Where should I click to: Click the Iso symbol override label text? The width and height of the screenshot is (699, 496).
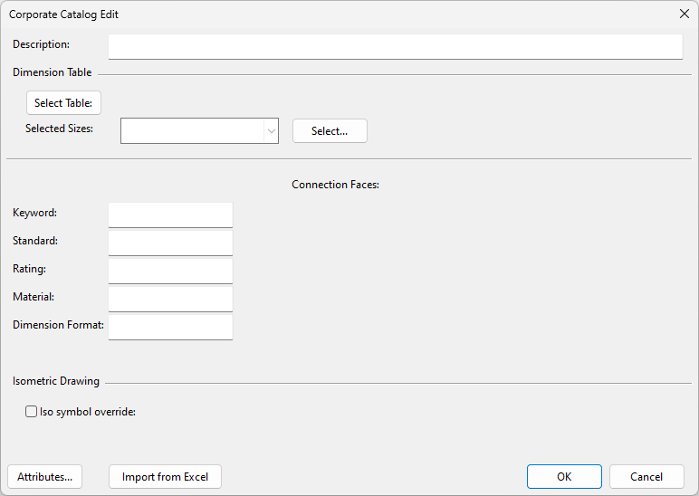click(x=87, y=412)
